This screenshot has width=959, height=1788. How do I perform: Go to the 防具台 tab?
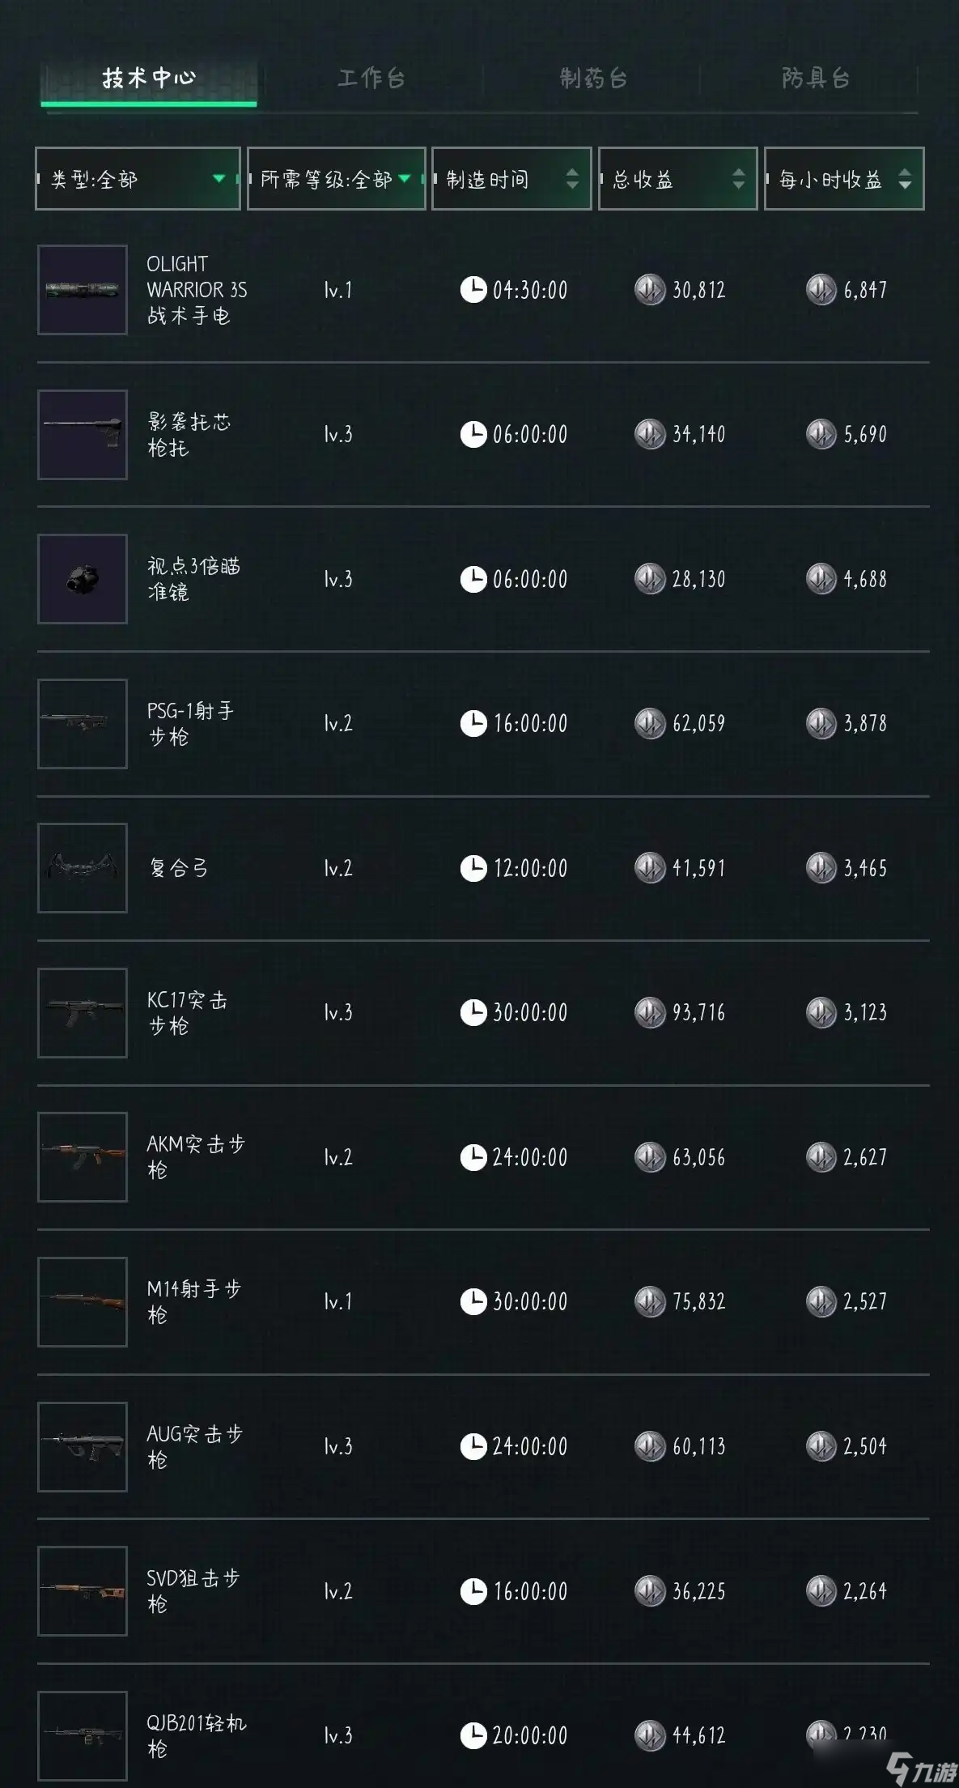(816, 79)
